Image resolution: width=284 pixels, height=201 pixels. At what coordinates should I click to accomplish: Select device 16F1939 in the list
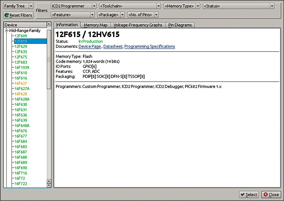(x=22, y=68)
